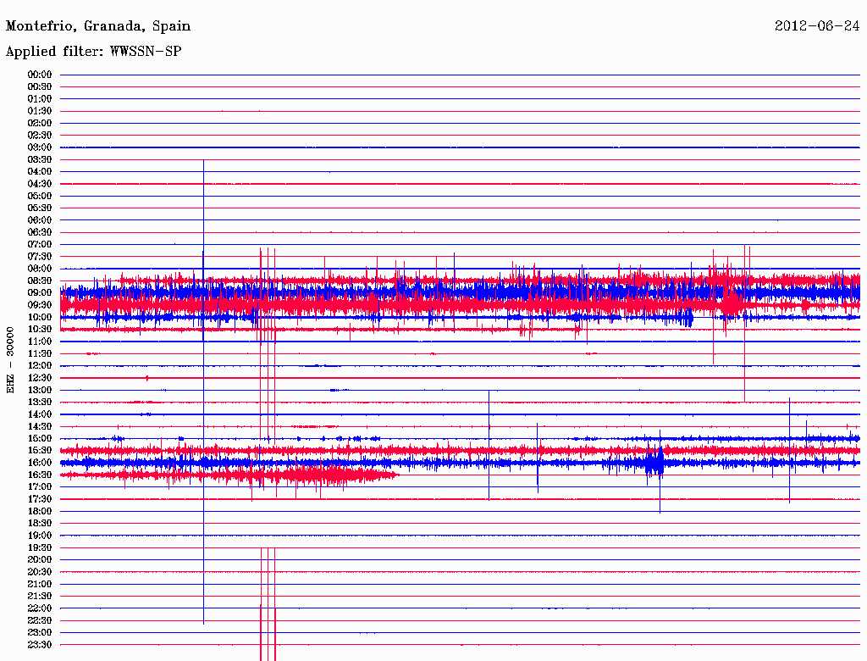Select the 14:00 time label

point(39,414)
